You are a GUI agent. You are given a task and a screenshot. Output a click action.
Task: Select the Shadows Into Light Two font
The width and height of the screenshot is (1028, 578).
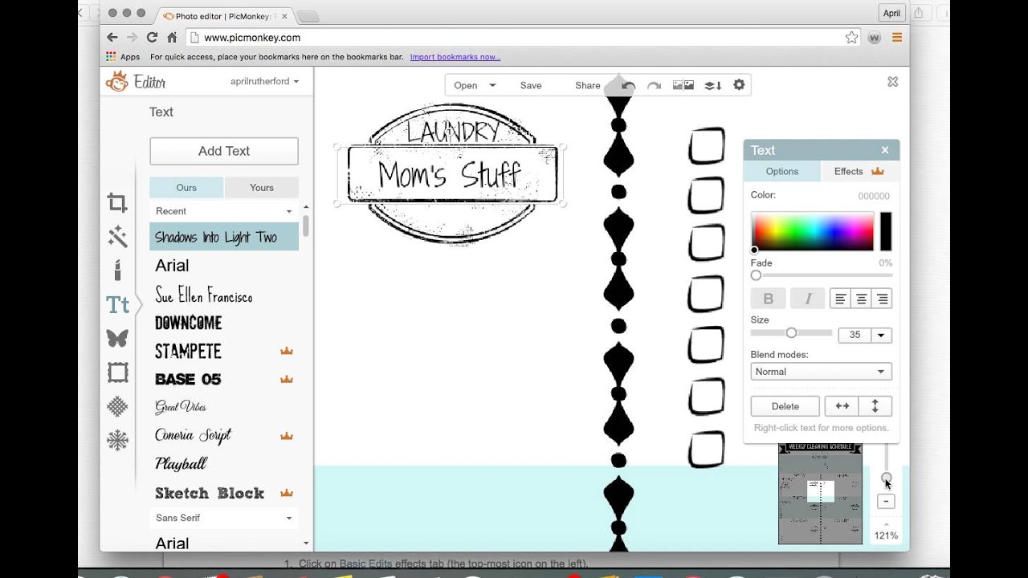point(224,237)
